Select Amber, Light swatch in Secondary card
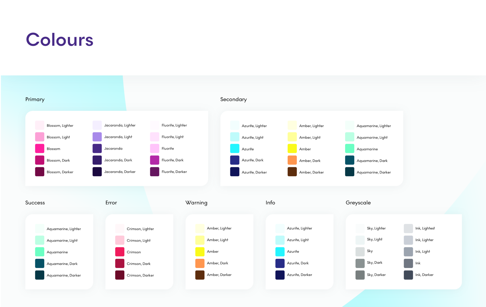 click(x=292, y=137)
